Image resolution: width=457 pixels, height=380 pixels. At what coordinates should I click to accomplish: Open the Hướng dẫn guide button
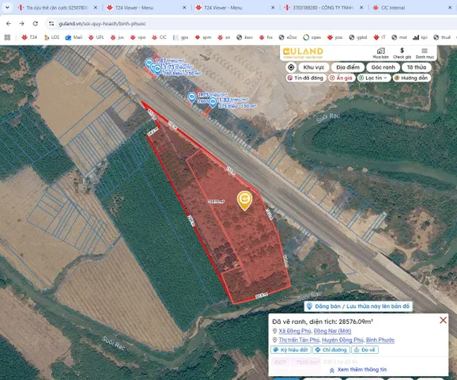point(412,78)
